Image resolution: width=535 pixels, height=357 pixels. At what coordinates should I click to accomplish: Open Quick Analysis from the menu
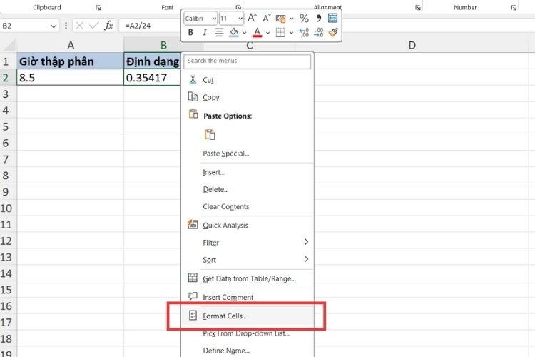(247, 225)
